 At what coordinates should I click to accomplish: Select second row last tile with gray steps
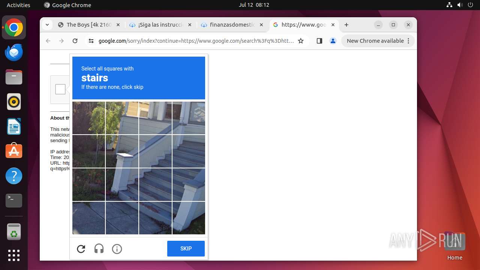pyautogui.click(x=189, y=151)
